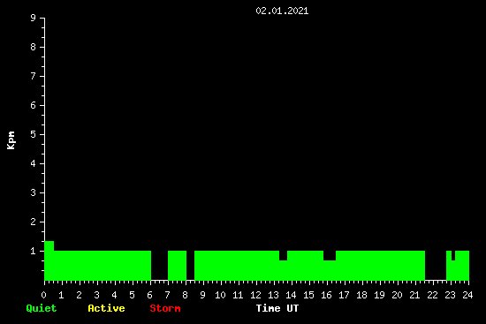
Task: Click the x-axis tick label 12
Action: 255,295
